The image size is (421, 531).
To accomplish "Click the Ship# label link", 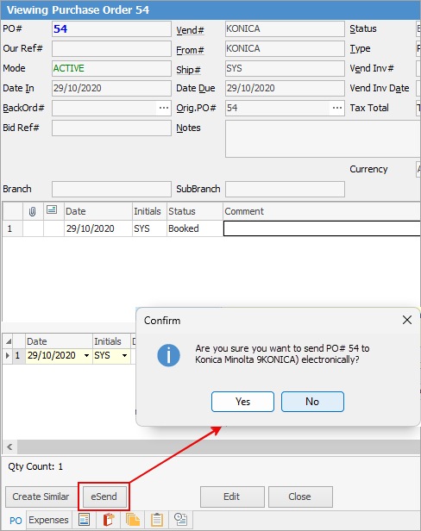I will coord(188,70).
